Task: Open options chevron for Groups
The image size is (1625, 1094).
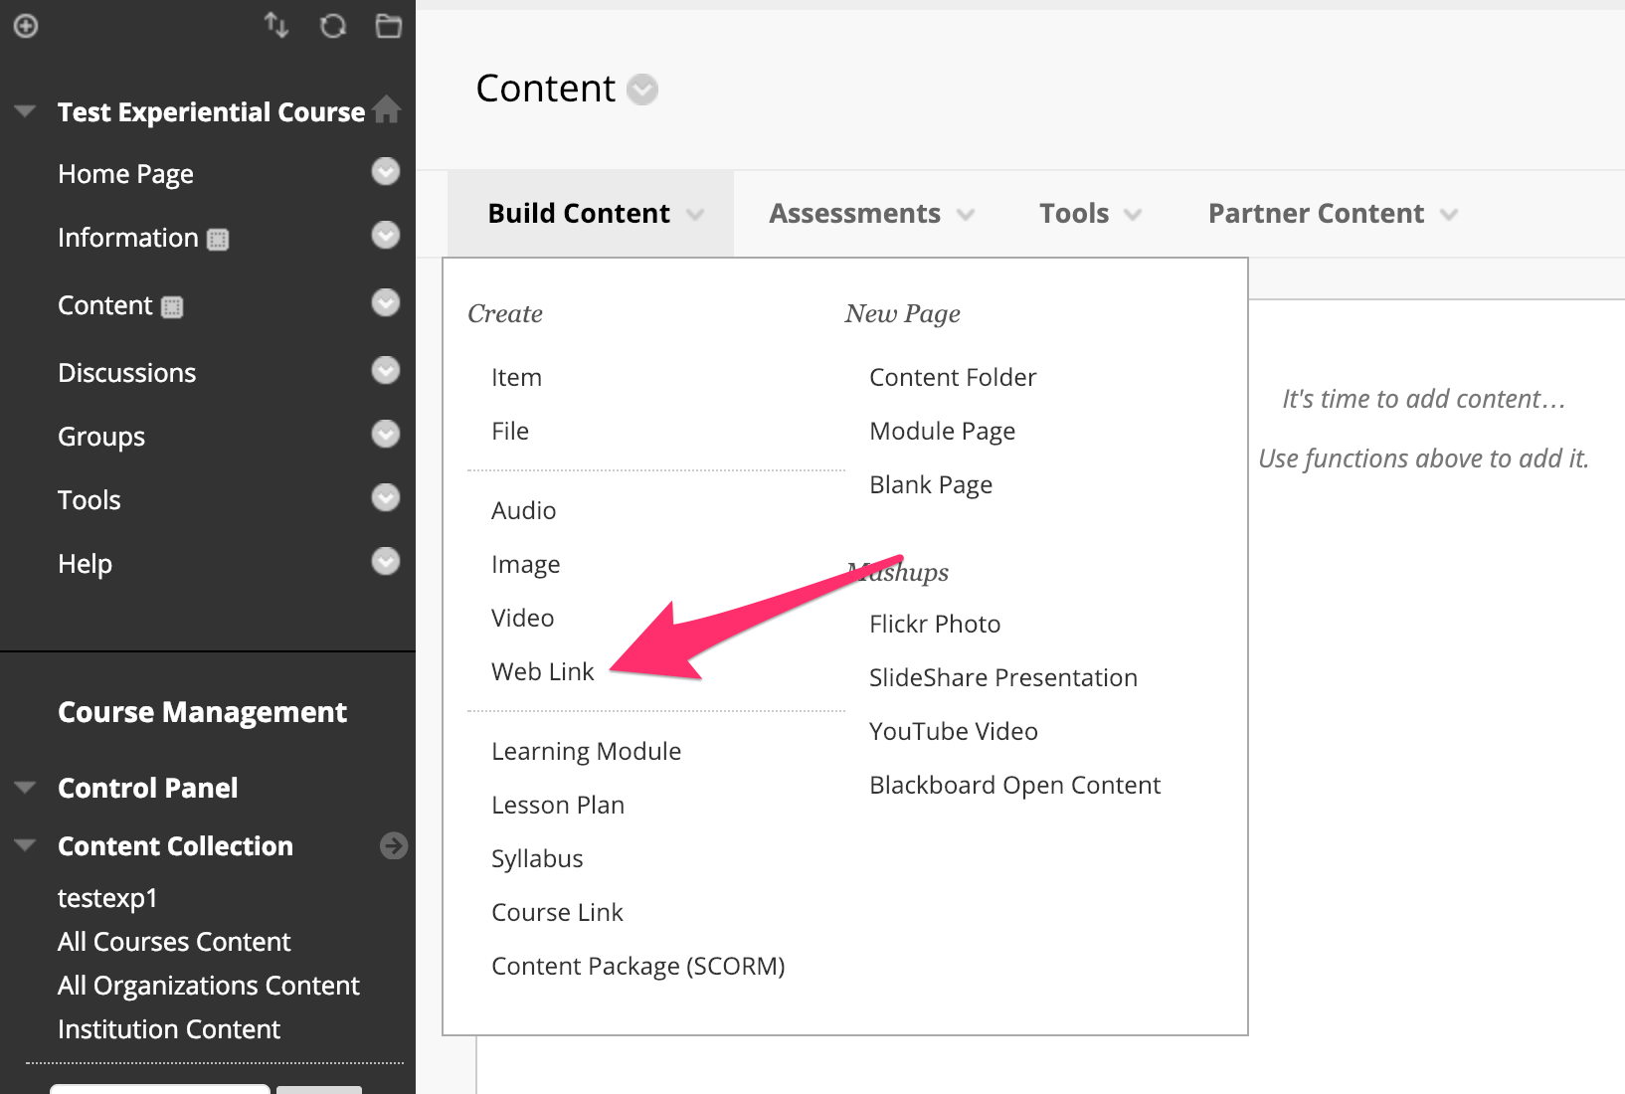Action: pos(386,434)
